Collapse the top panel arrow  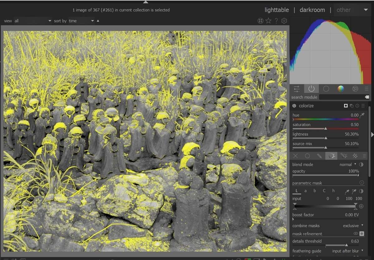[x=146, y=2]
